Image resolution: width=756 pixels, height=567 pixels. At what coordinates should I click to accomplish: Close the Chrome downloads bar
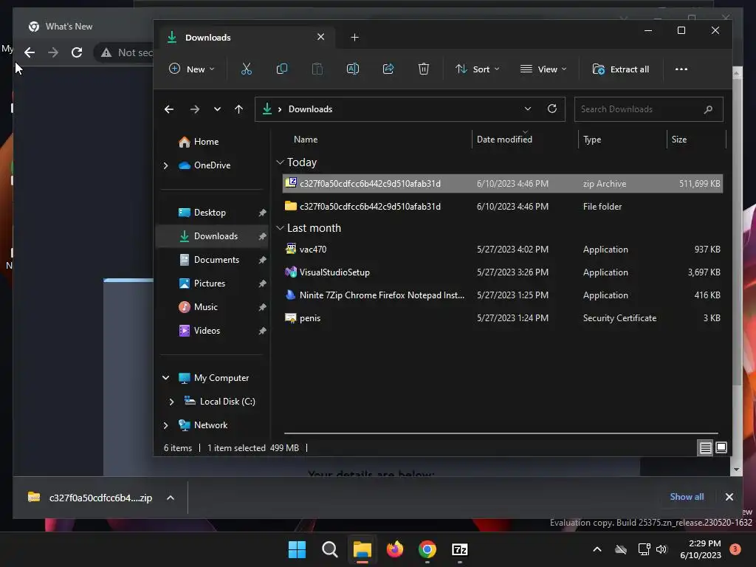(729, 497)
